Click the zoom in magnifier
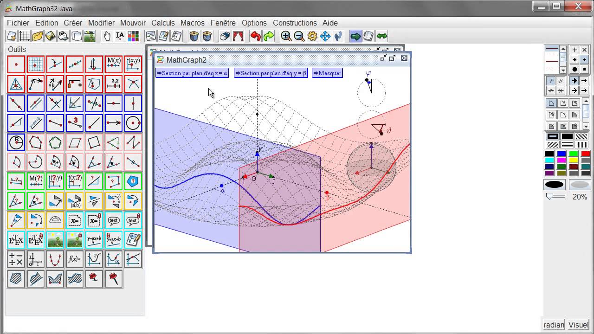 point(286,36)
